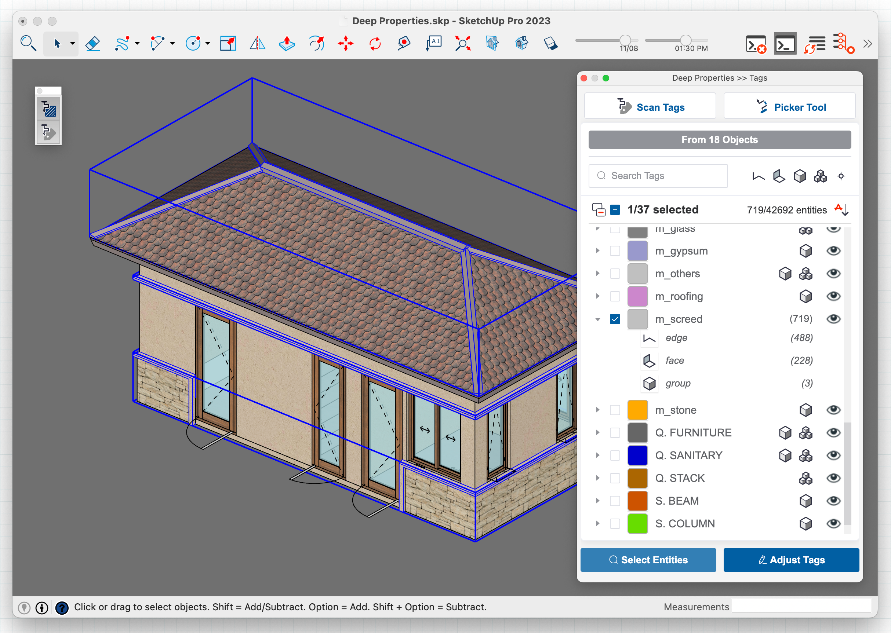
Task: Open the Select tool dropdown arrow
Action: [73, 43]
